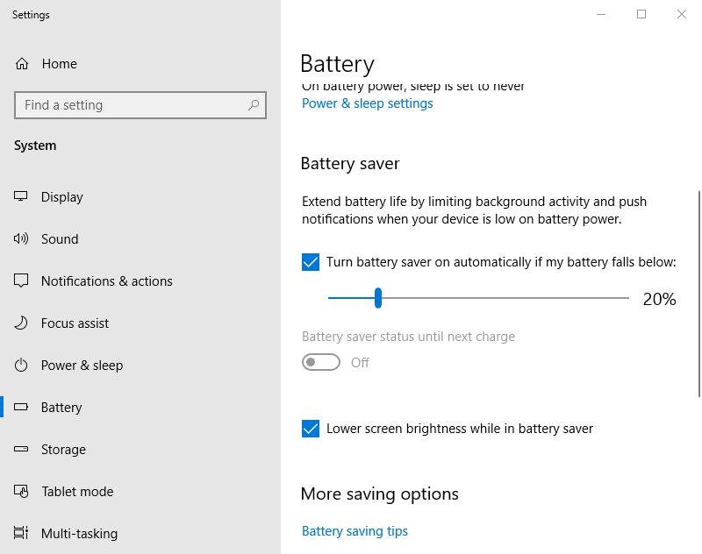Maximize the Settings window
This screenshot has width=702, height=554.
641,14
